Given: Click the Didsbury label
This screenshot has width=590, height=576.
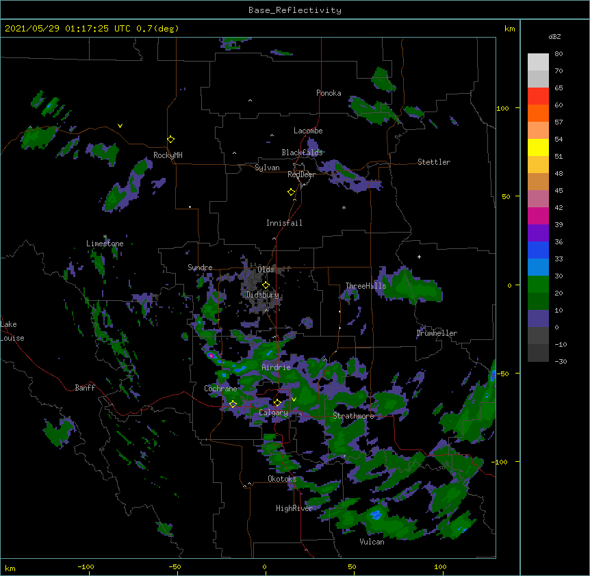Looking at the screenshot, I should tap(263, 295).
